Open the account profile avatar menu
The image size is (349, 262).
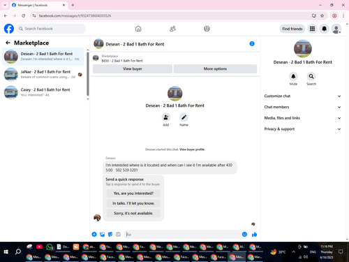336,29
